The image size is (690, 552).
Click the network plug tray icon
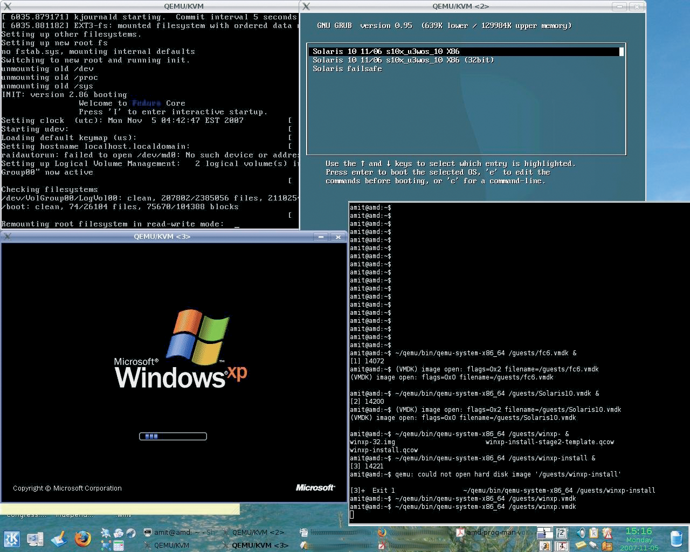point(594,546)
